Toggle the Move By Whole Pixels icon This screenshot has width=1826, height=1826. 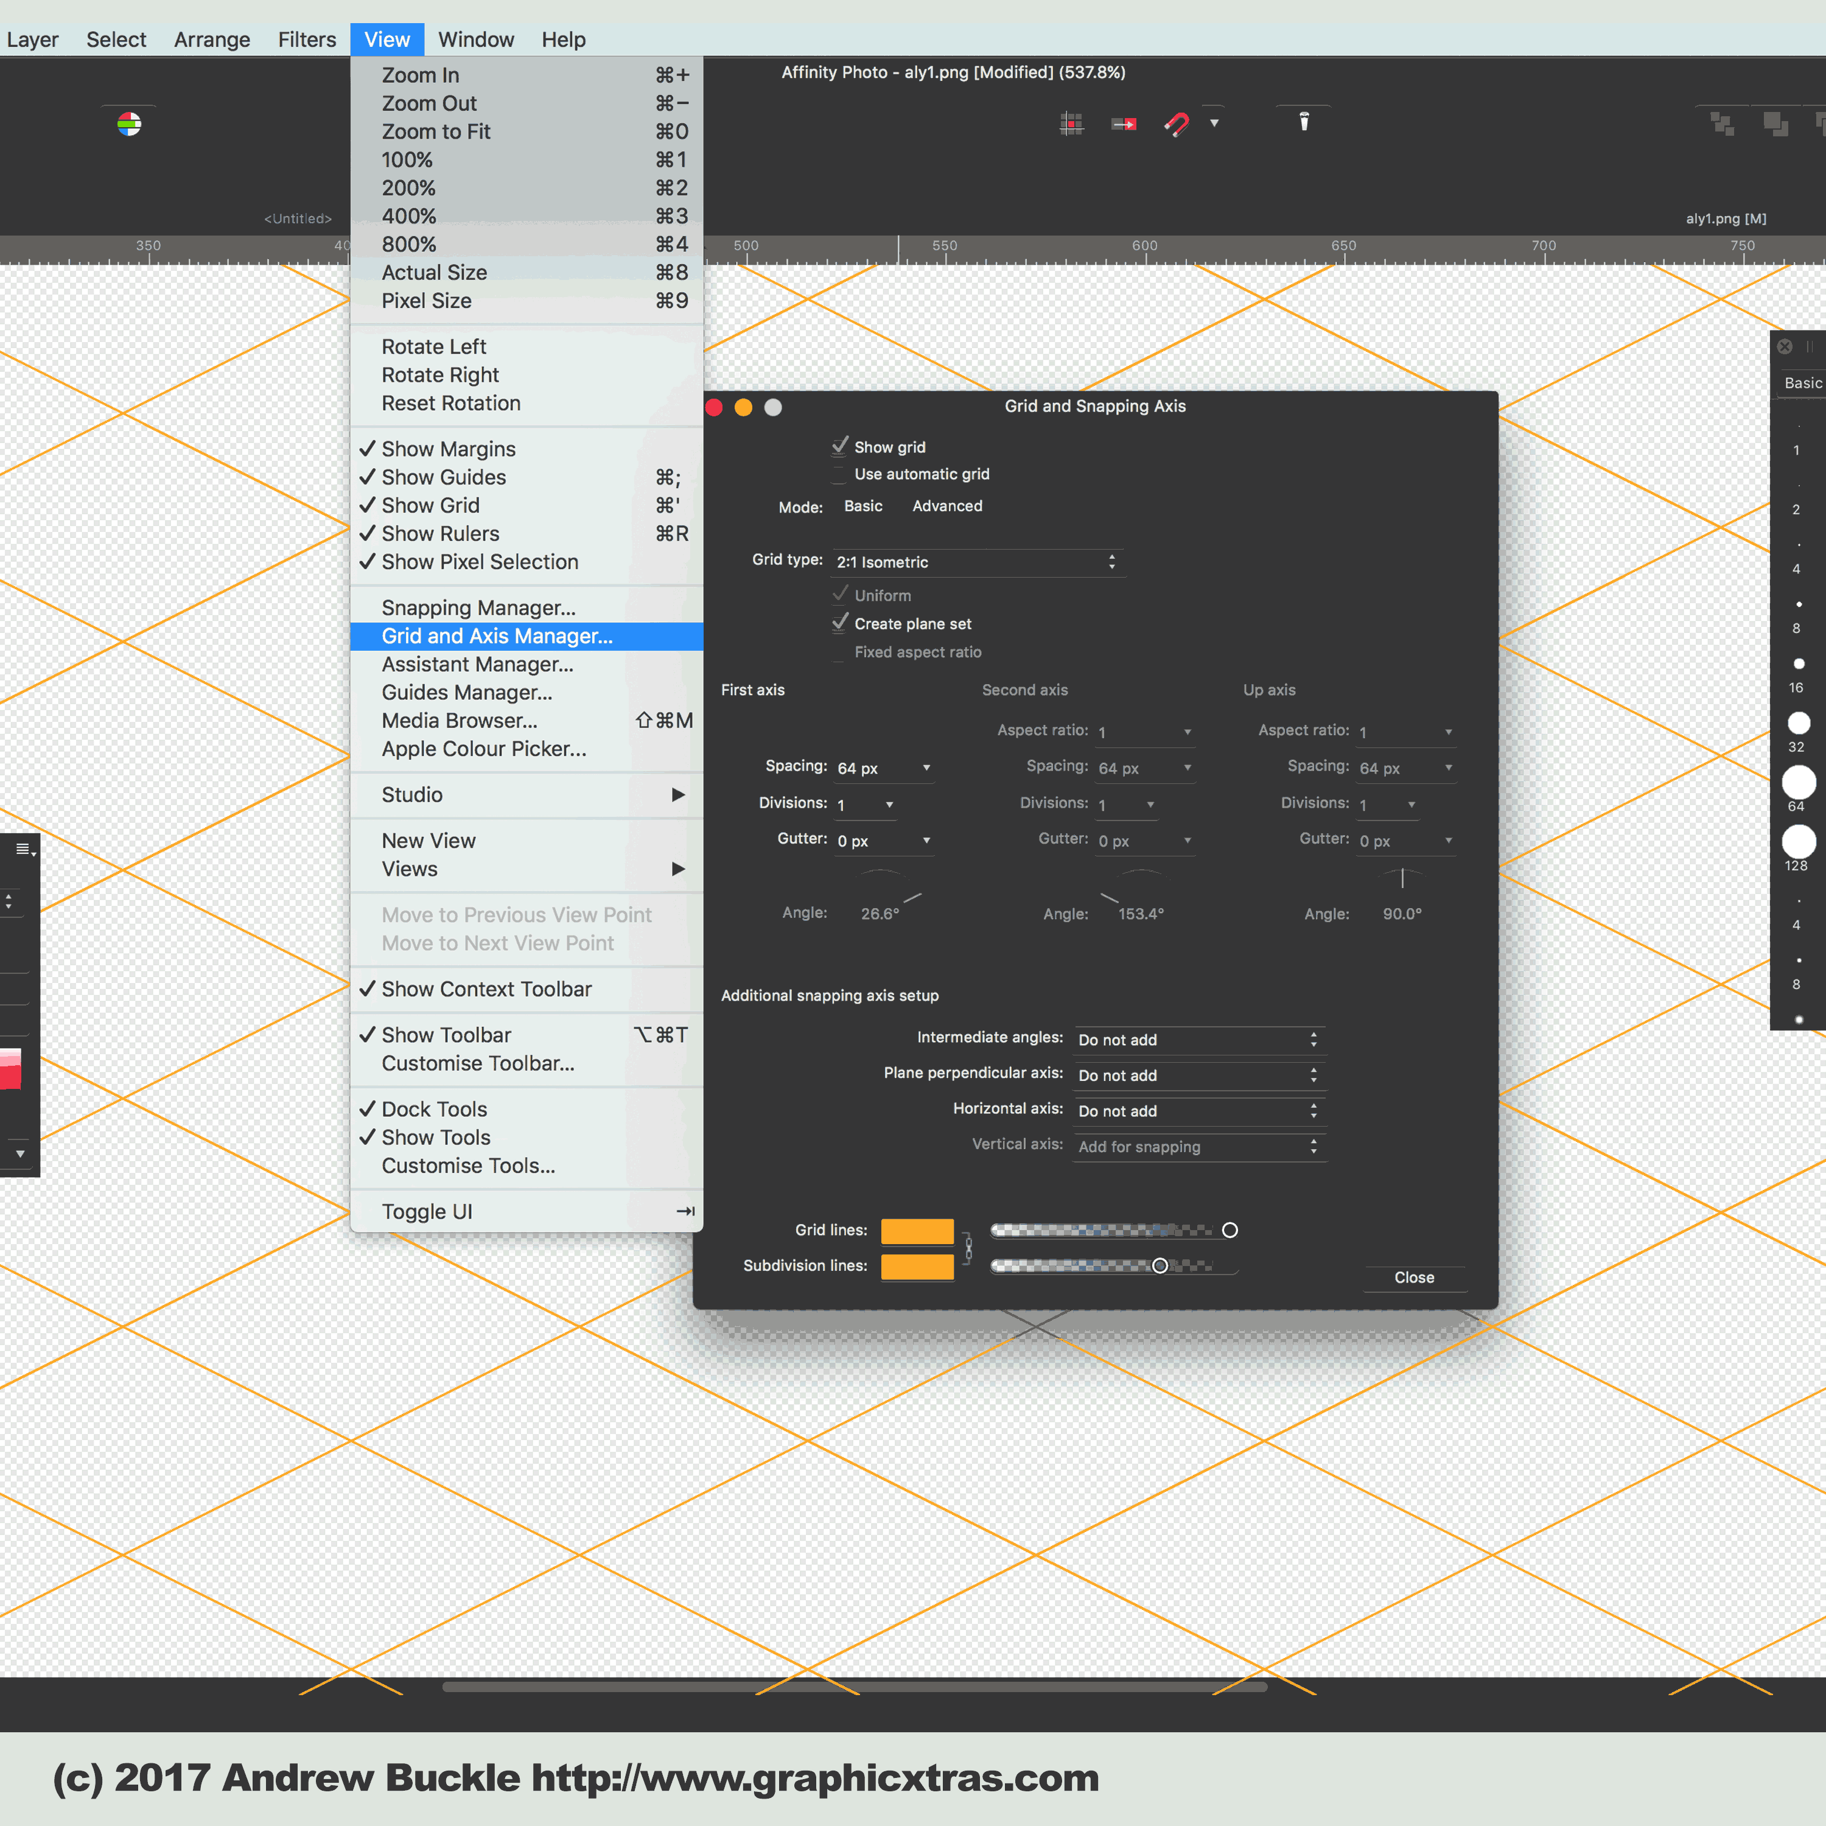(1124, 124)
